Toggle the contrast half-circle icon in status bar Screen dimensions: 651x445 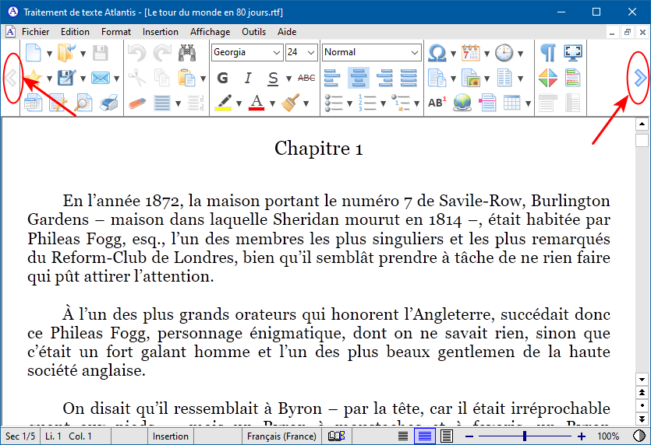[639, 436]
